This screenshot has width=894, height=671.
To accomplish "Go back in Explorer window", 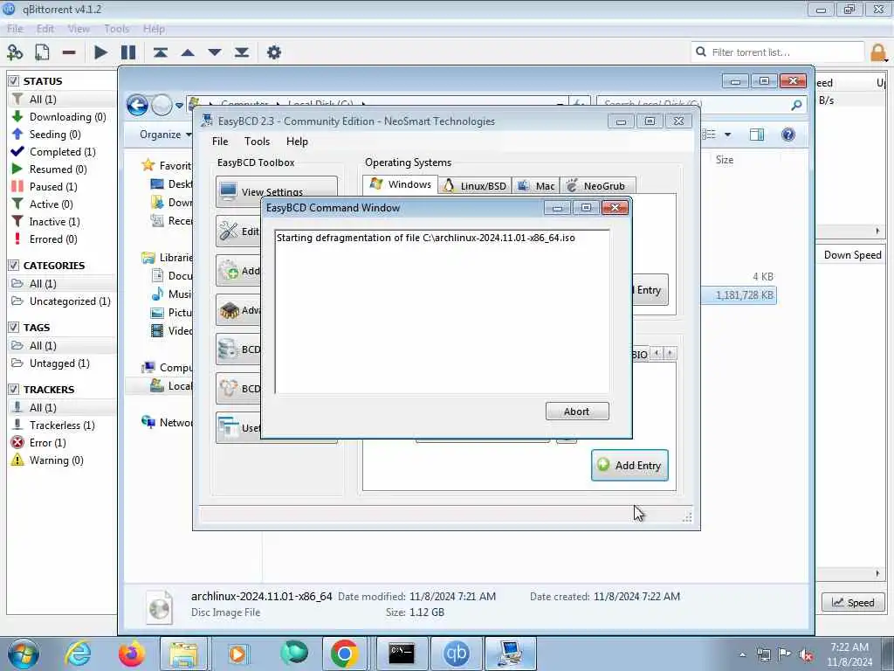I will pos(137,105).
